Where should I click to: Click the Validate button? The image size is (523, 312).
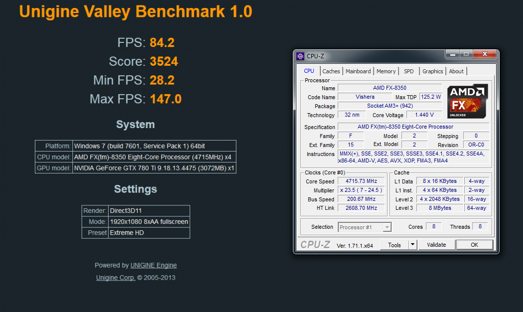436,245
